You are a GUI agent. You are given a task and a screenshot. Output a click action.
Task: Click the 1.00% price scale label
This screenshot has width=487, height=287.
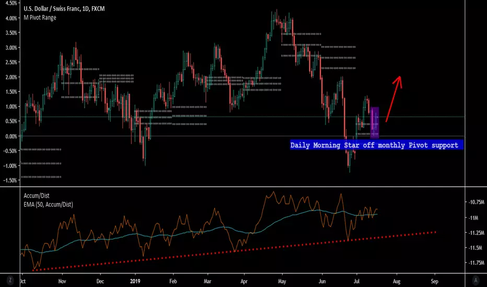pos(11,107)
